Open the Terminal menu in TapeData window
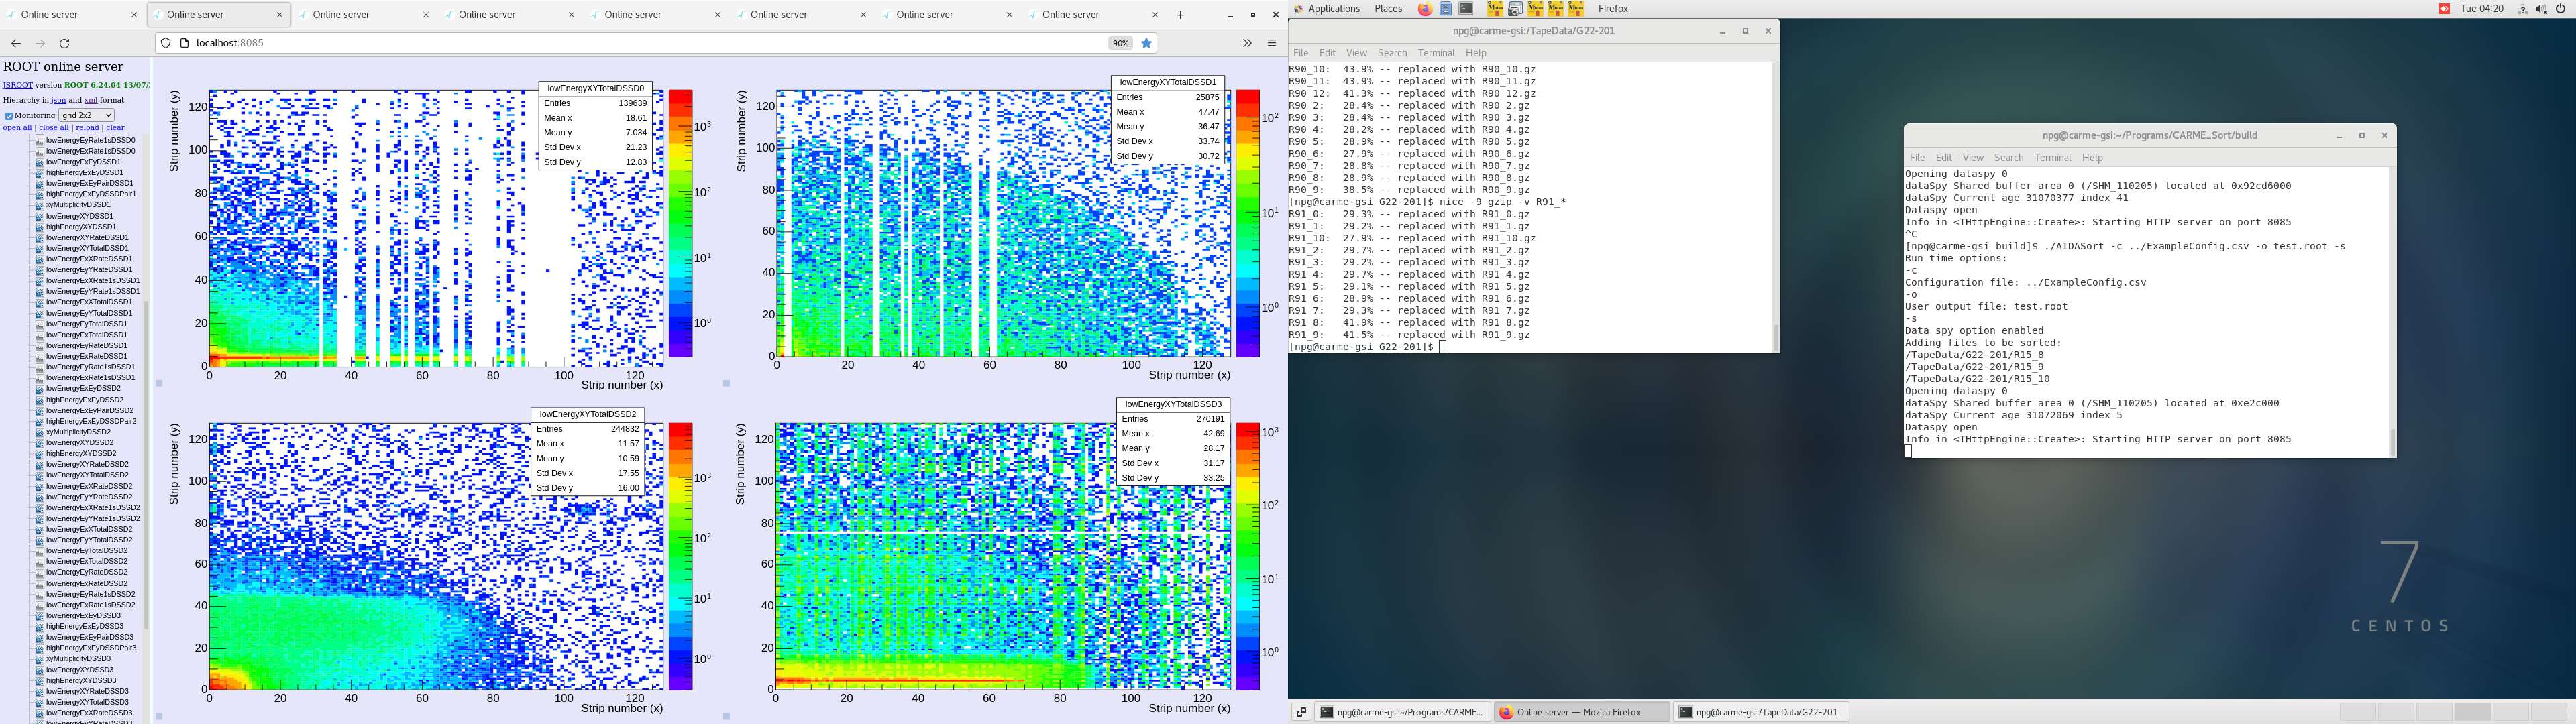The height and width of the screenshot is (724, 2576). (x=1437, y=53)
